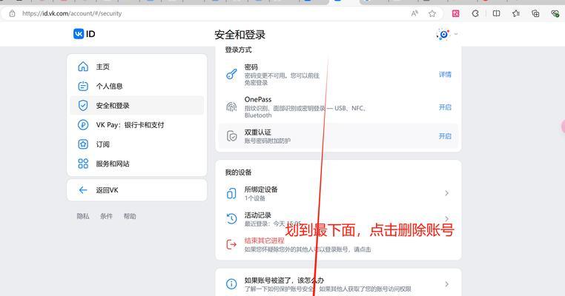Click the 所绑定设备 devices icon
This screenshot has width=565, height=296.
[x=231, y=193]
